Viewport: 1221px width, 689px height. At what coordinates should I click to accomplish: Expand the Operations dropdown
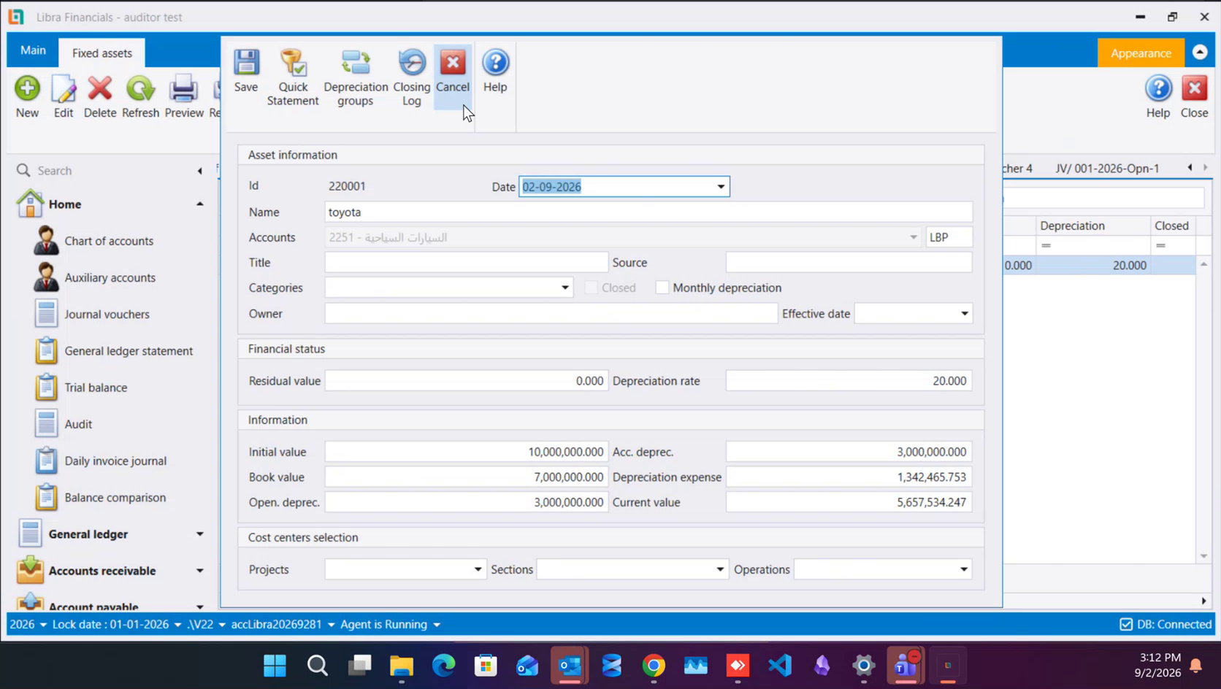[964, 569]
